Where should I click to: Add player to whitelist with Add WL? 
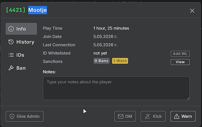[180, 54]
